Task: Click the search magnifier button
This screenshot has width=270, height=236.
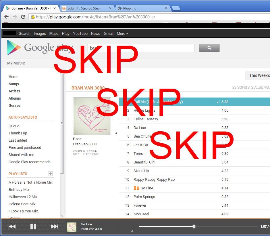Action: pos(209,48)
